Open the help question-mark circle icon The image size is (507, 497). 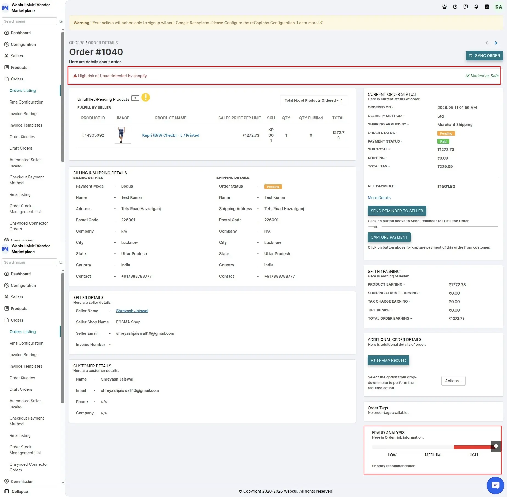click(455, 7)
